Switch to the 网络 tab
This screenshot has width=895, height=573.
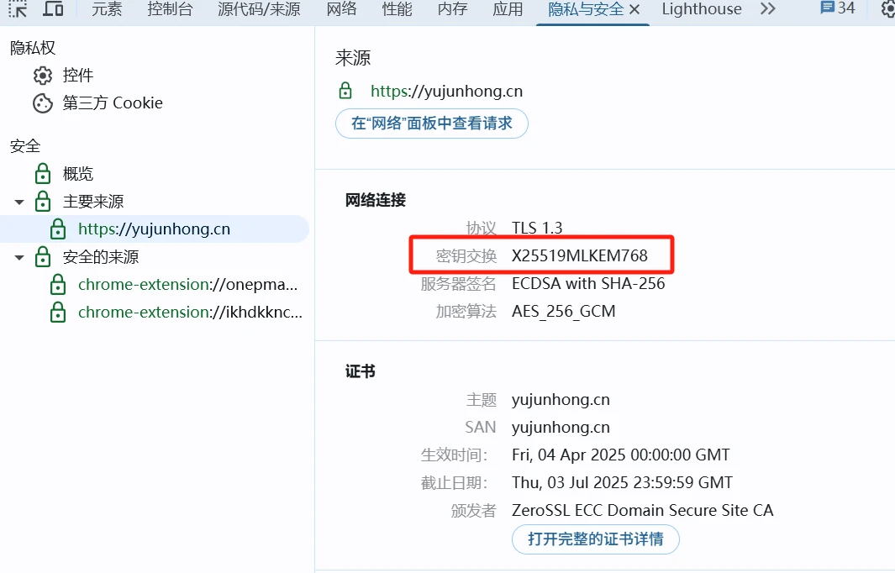coord(341,8)
